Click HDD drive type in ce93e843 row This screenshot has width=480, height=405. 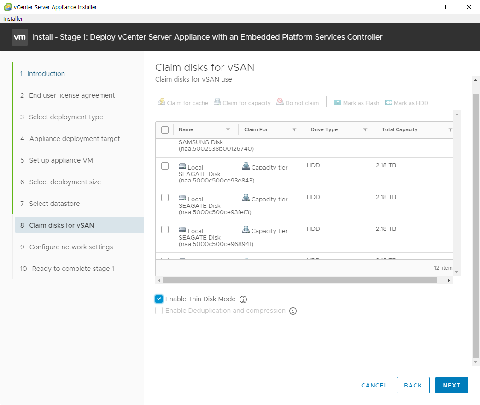[313, 165]
